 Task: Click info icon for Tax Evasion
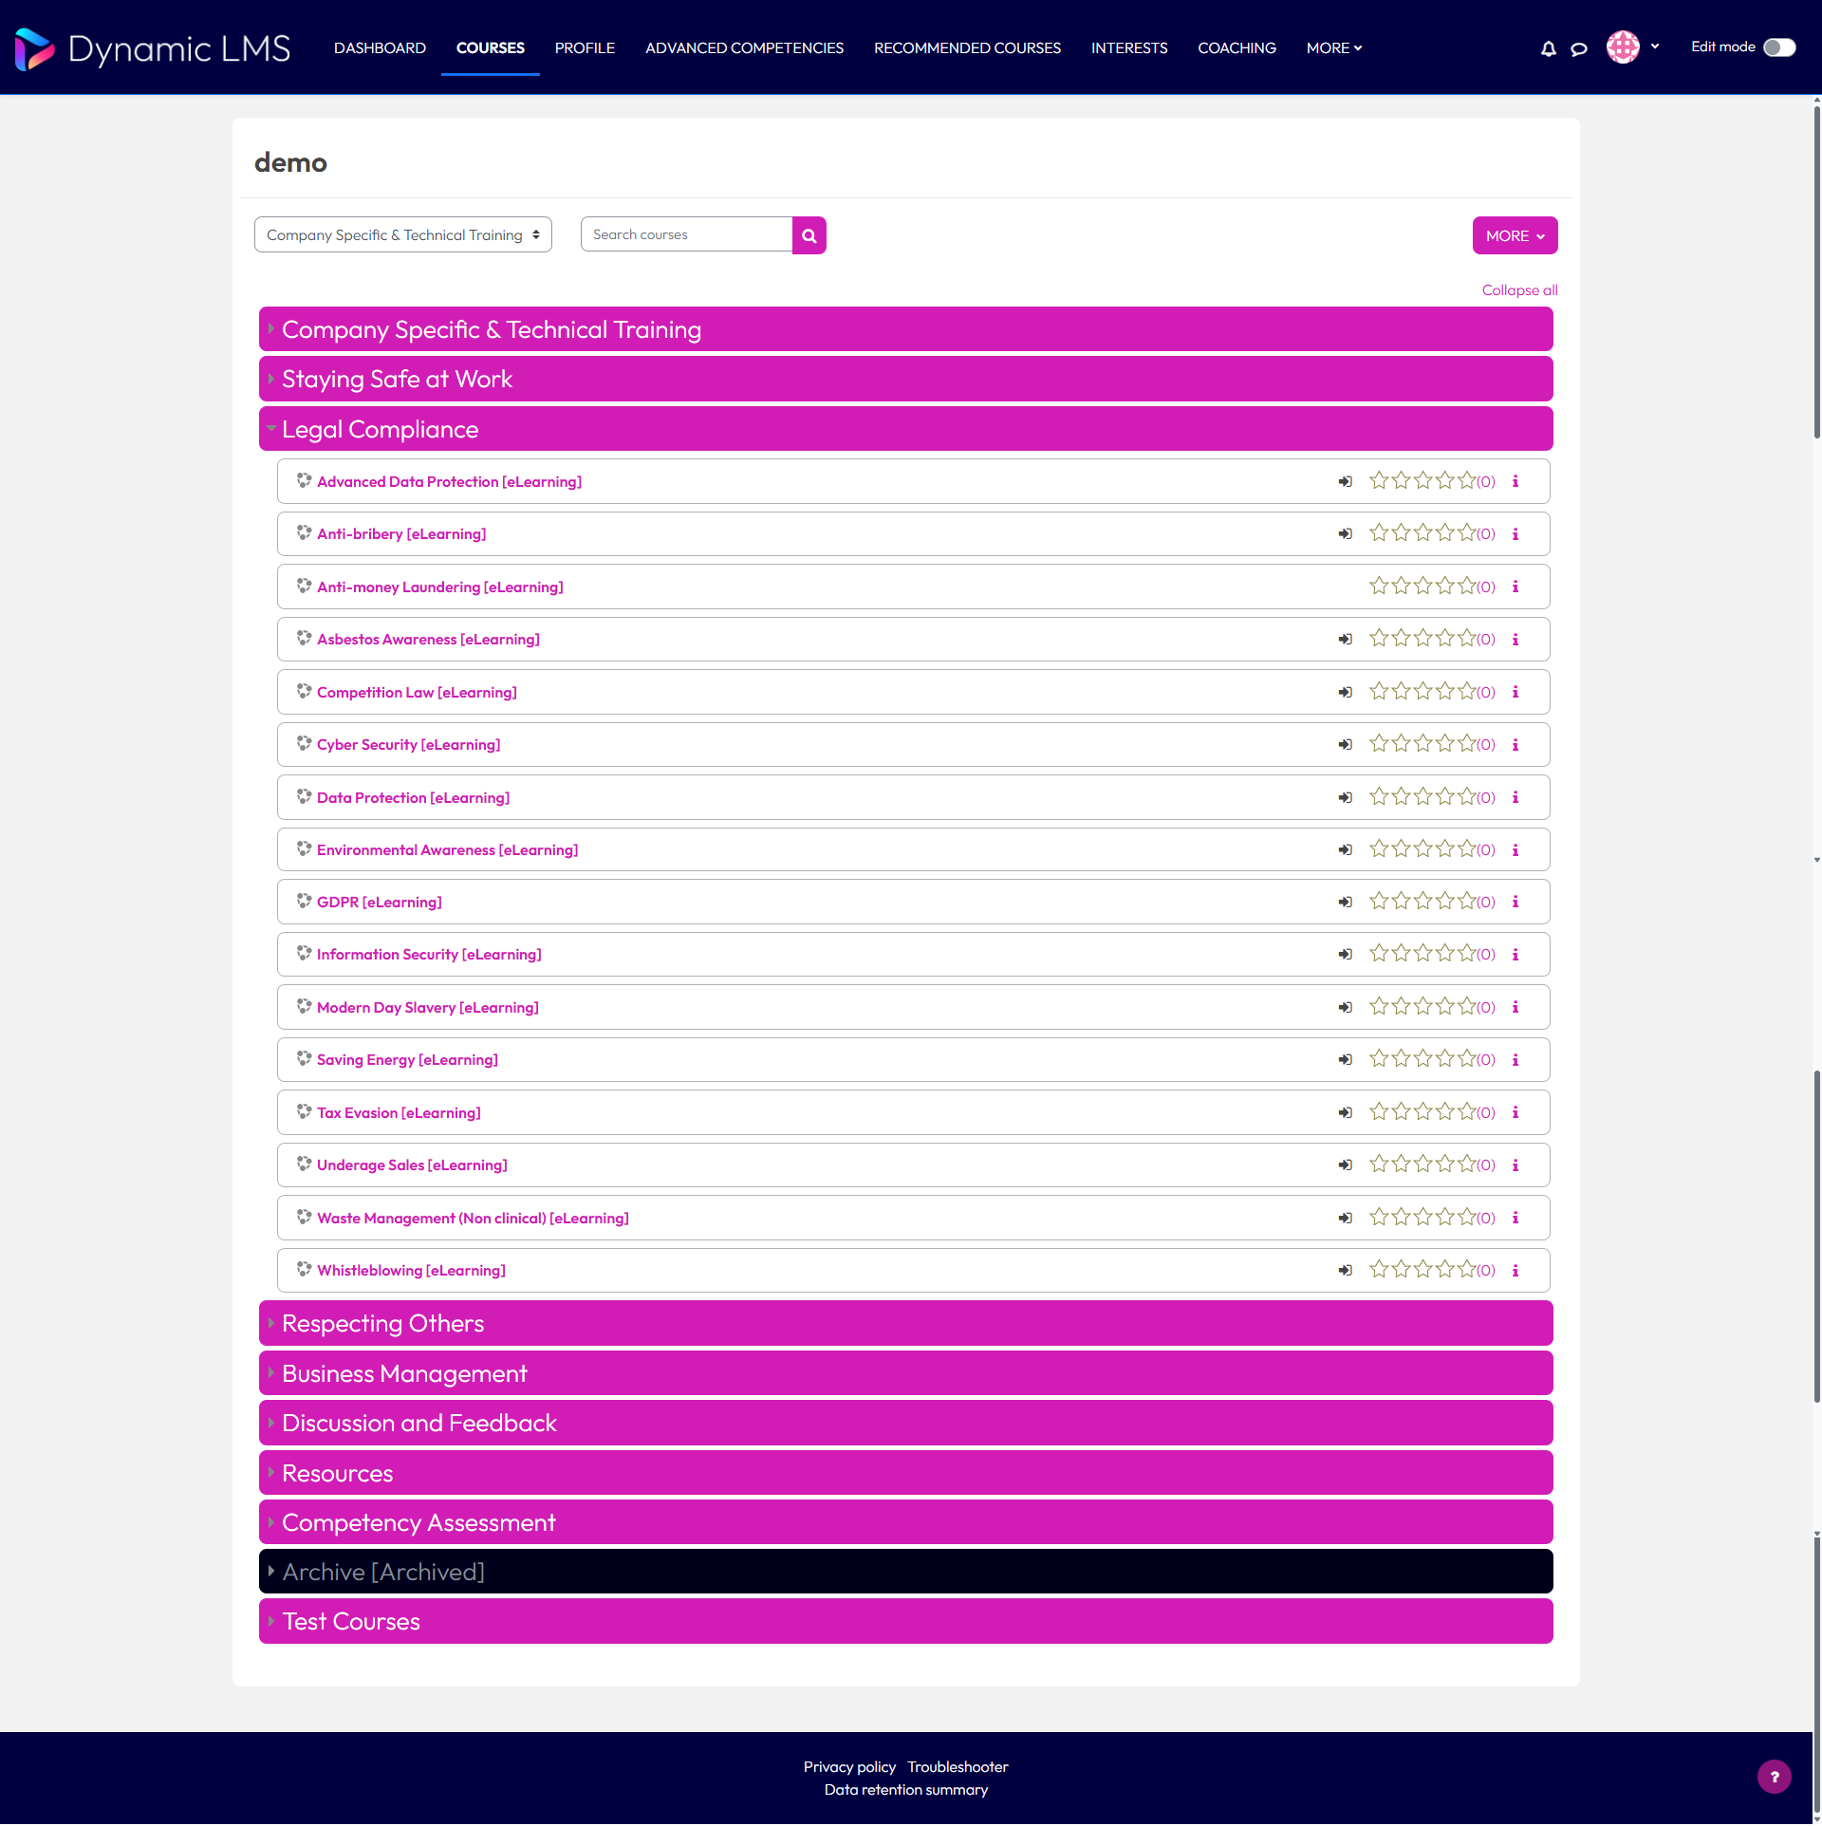1515,1112
